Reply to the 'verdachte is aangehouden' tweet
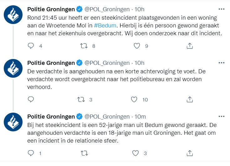230x166 pixels. [31, 100]
